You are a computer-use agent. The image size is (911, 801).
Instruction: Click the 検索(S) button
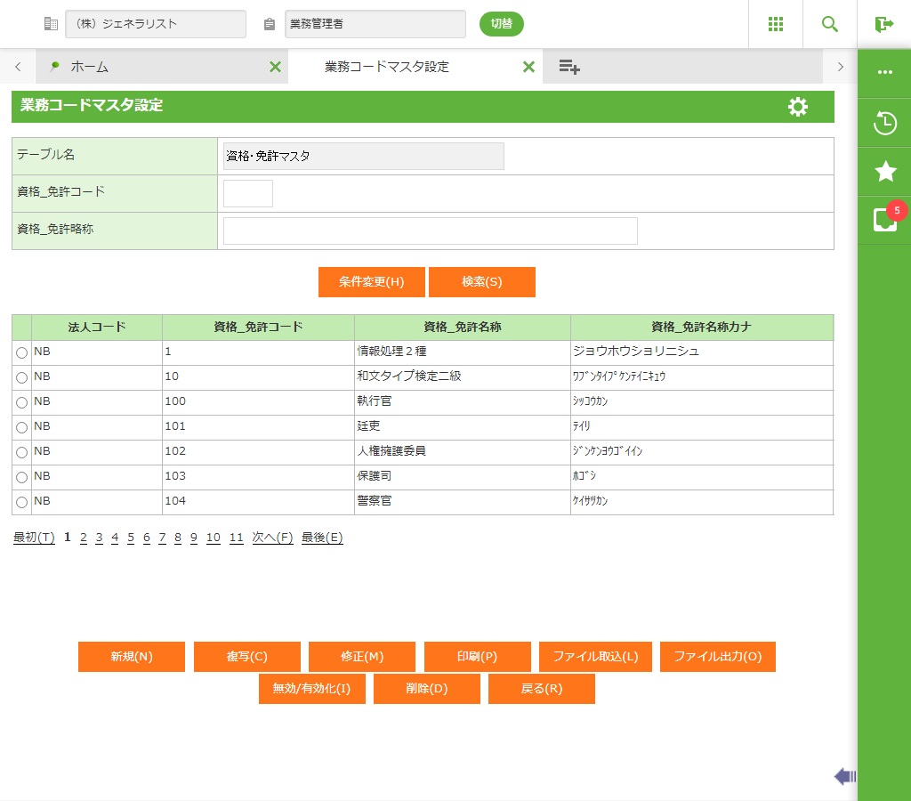click(481, 282)
